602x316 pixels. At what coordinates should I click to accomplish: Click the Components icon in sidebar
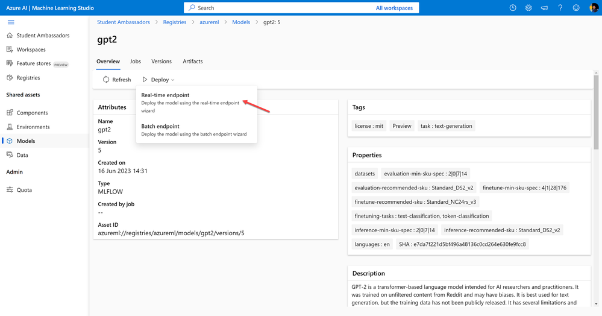click(10, 113)
